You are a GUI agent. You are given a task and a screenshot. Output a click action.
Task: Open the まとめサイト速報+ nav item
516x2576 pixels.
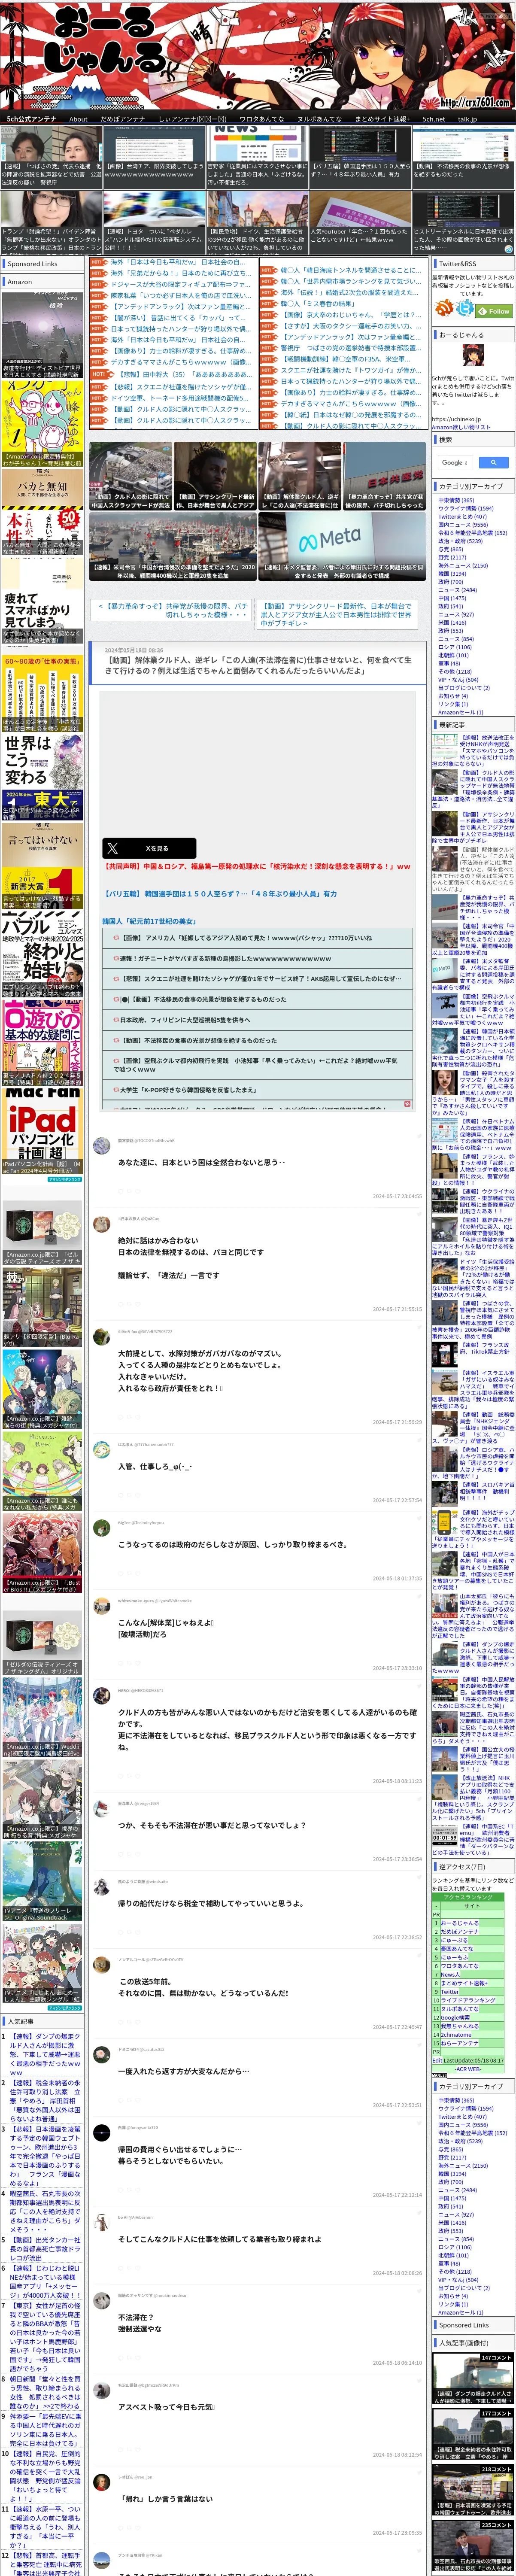[x=382, y=119]
